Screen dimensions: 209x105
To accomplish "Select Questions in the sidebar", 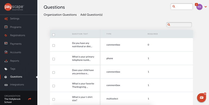I will coord(16,77).
